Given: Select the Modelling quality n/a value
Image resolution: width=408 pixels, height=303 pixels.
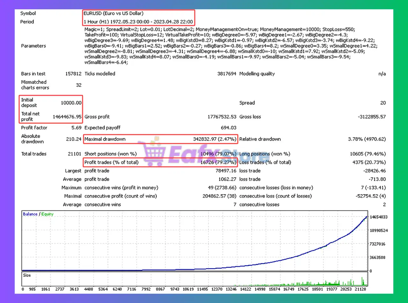Looking at the screenshot, I should [382, 73].
